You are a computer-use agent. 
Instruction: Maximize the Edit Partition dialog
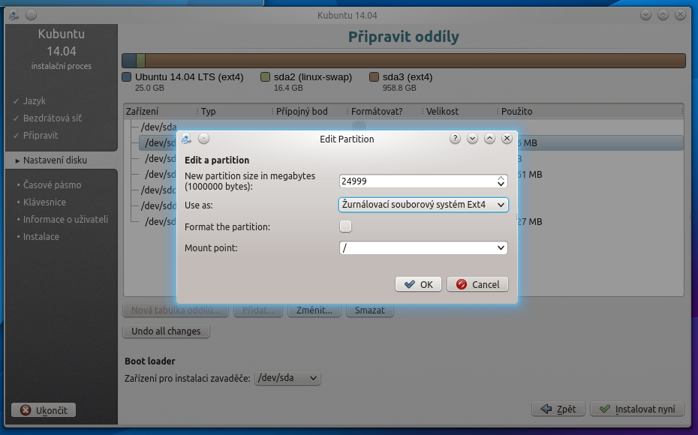(489, 139)
